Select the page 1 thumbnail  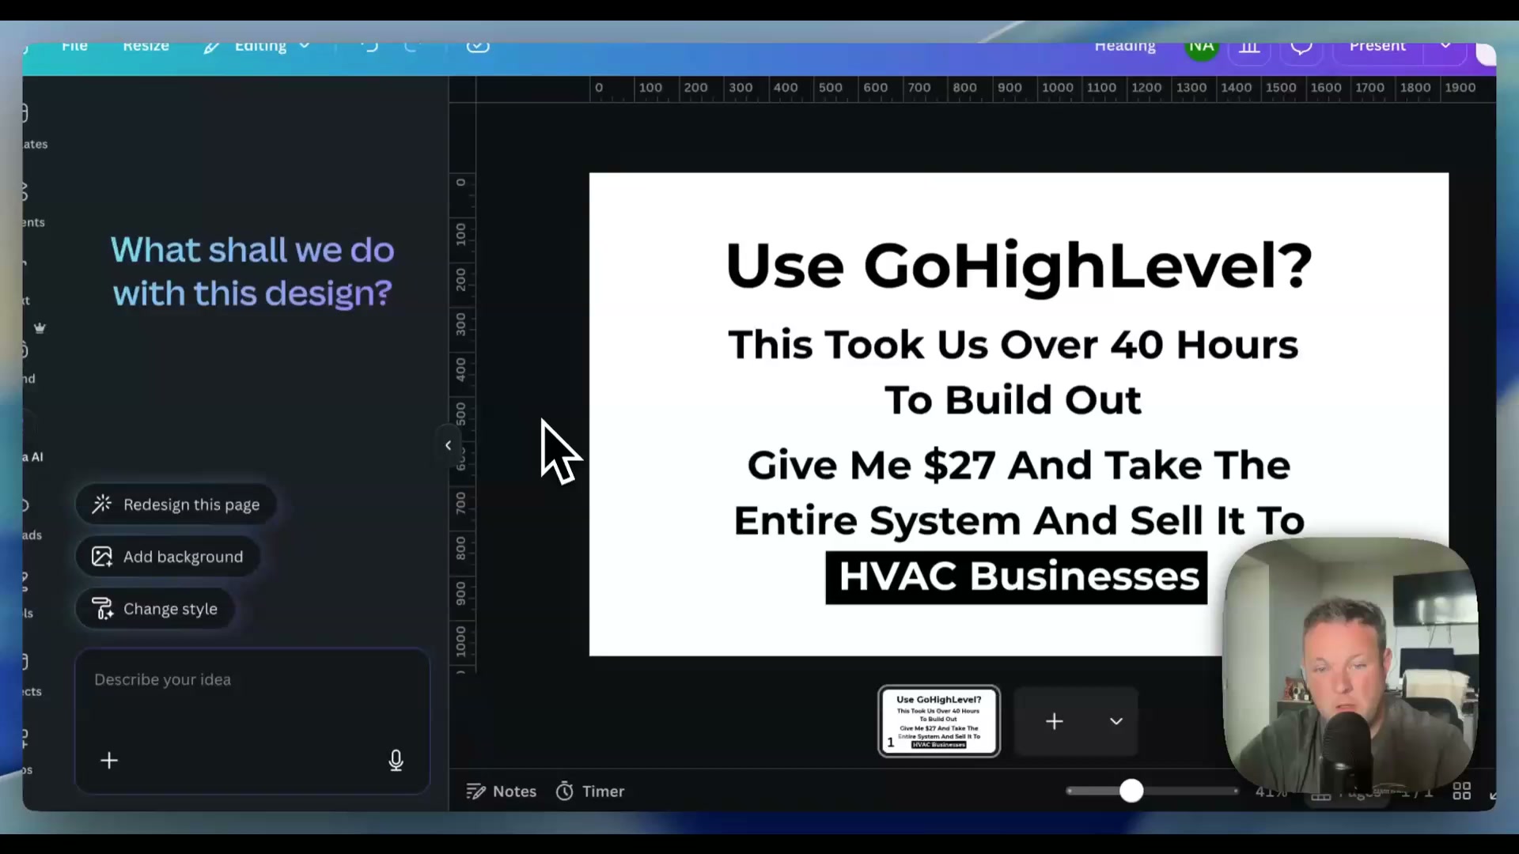[939, 721]
